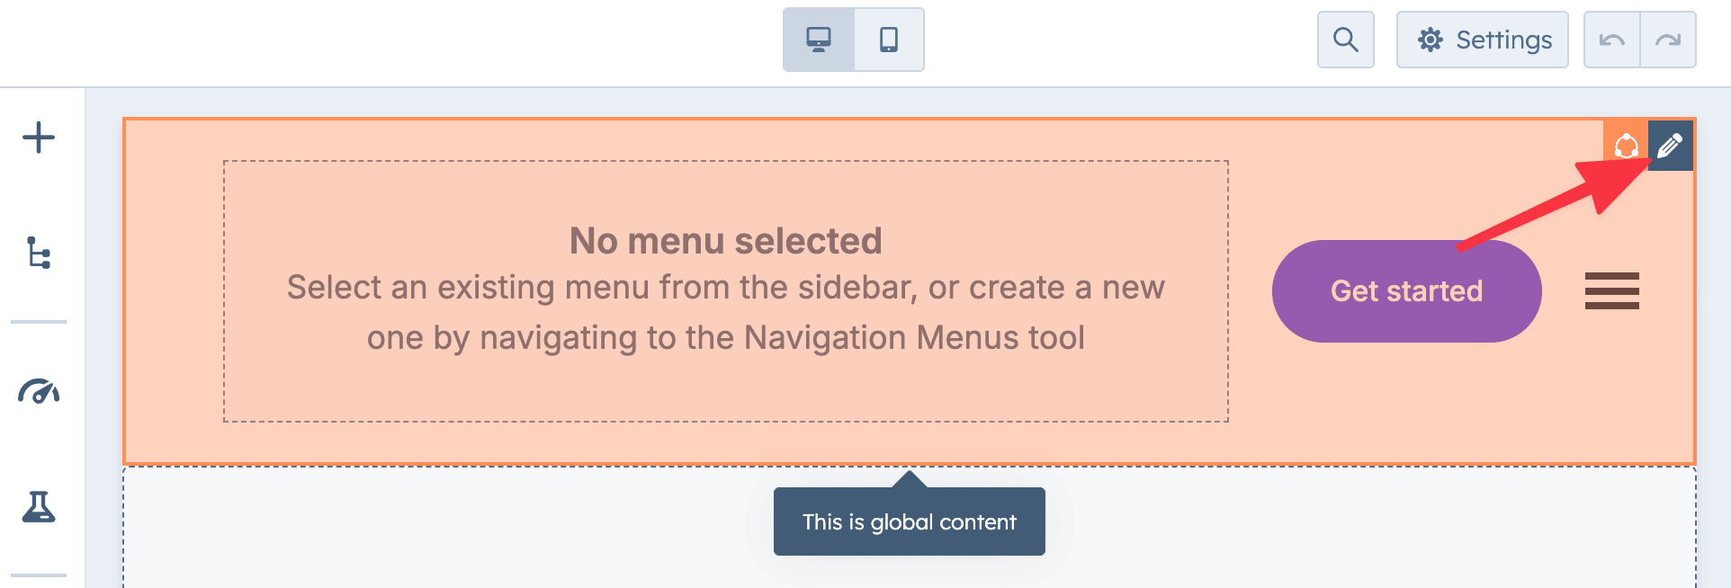Viewport: 1731px width, 588px height.
Task: Click the purple Get started button
Action: 1405,290
